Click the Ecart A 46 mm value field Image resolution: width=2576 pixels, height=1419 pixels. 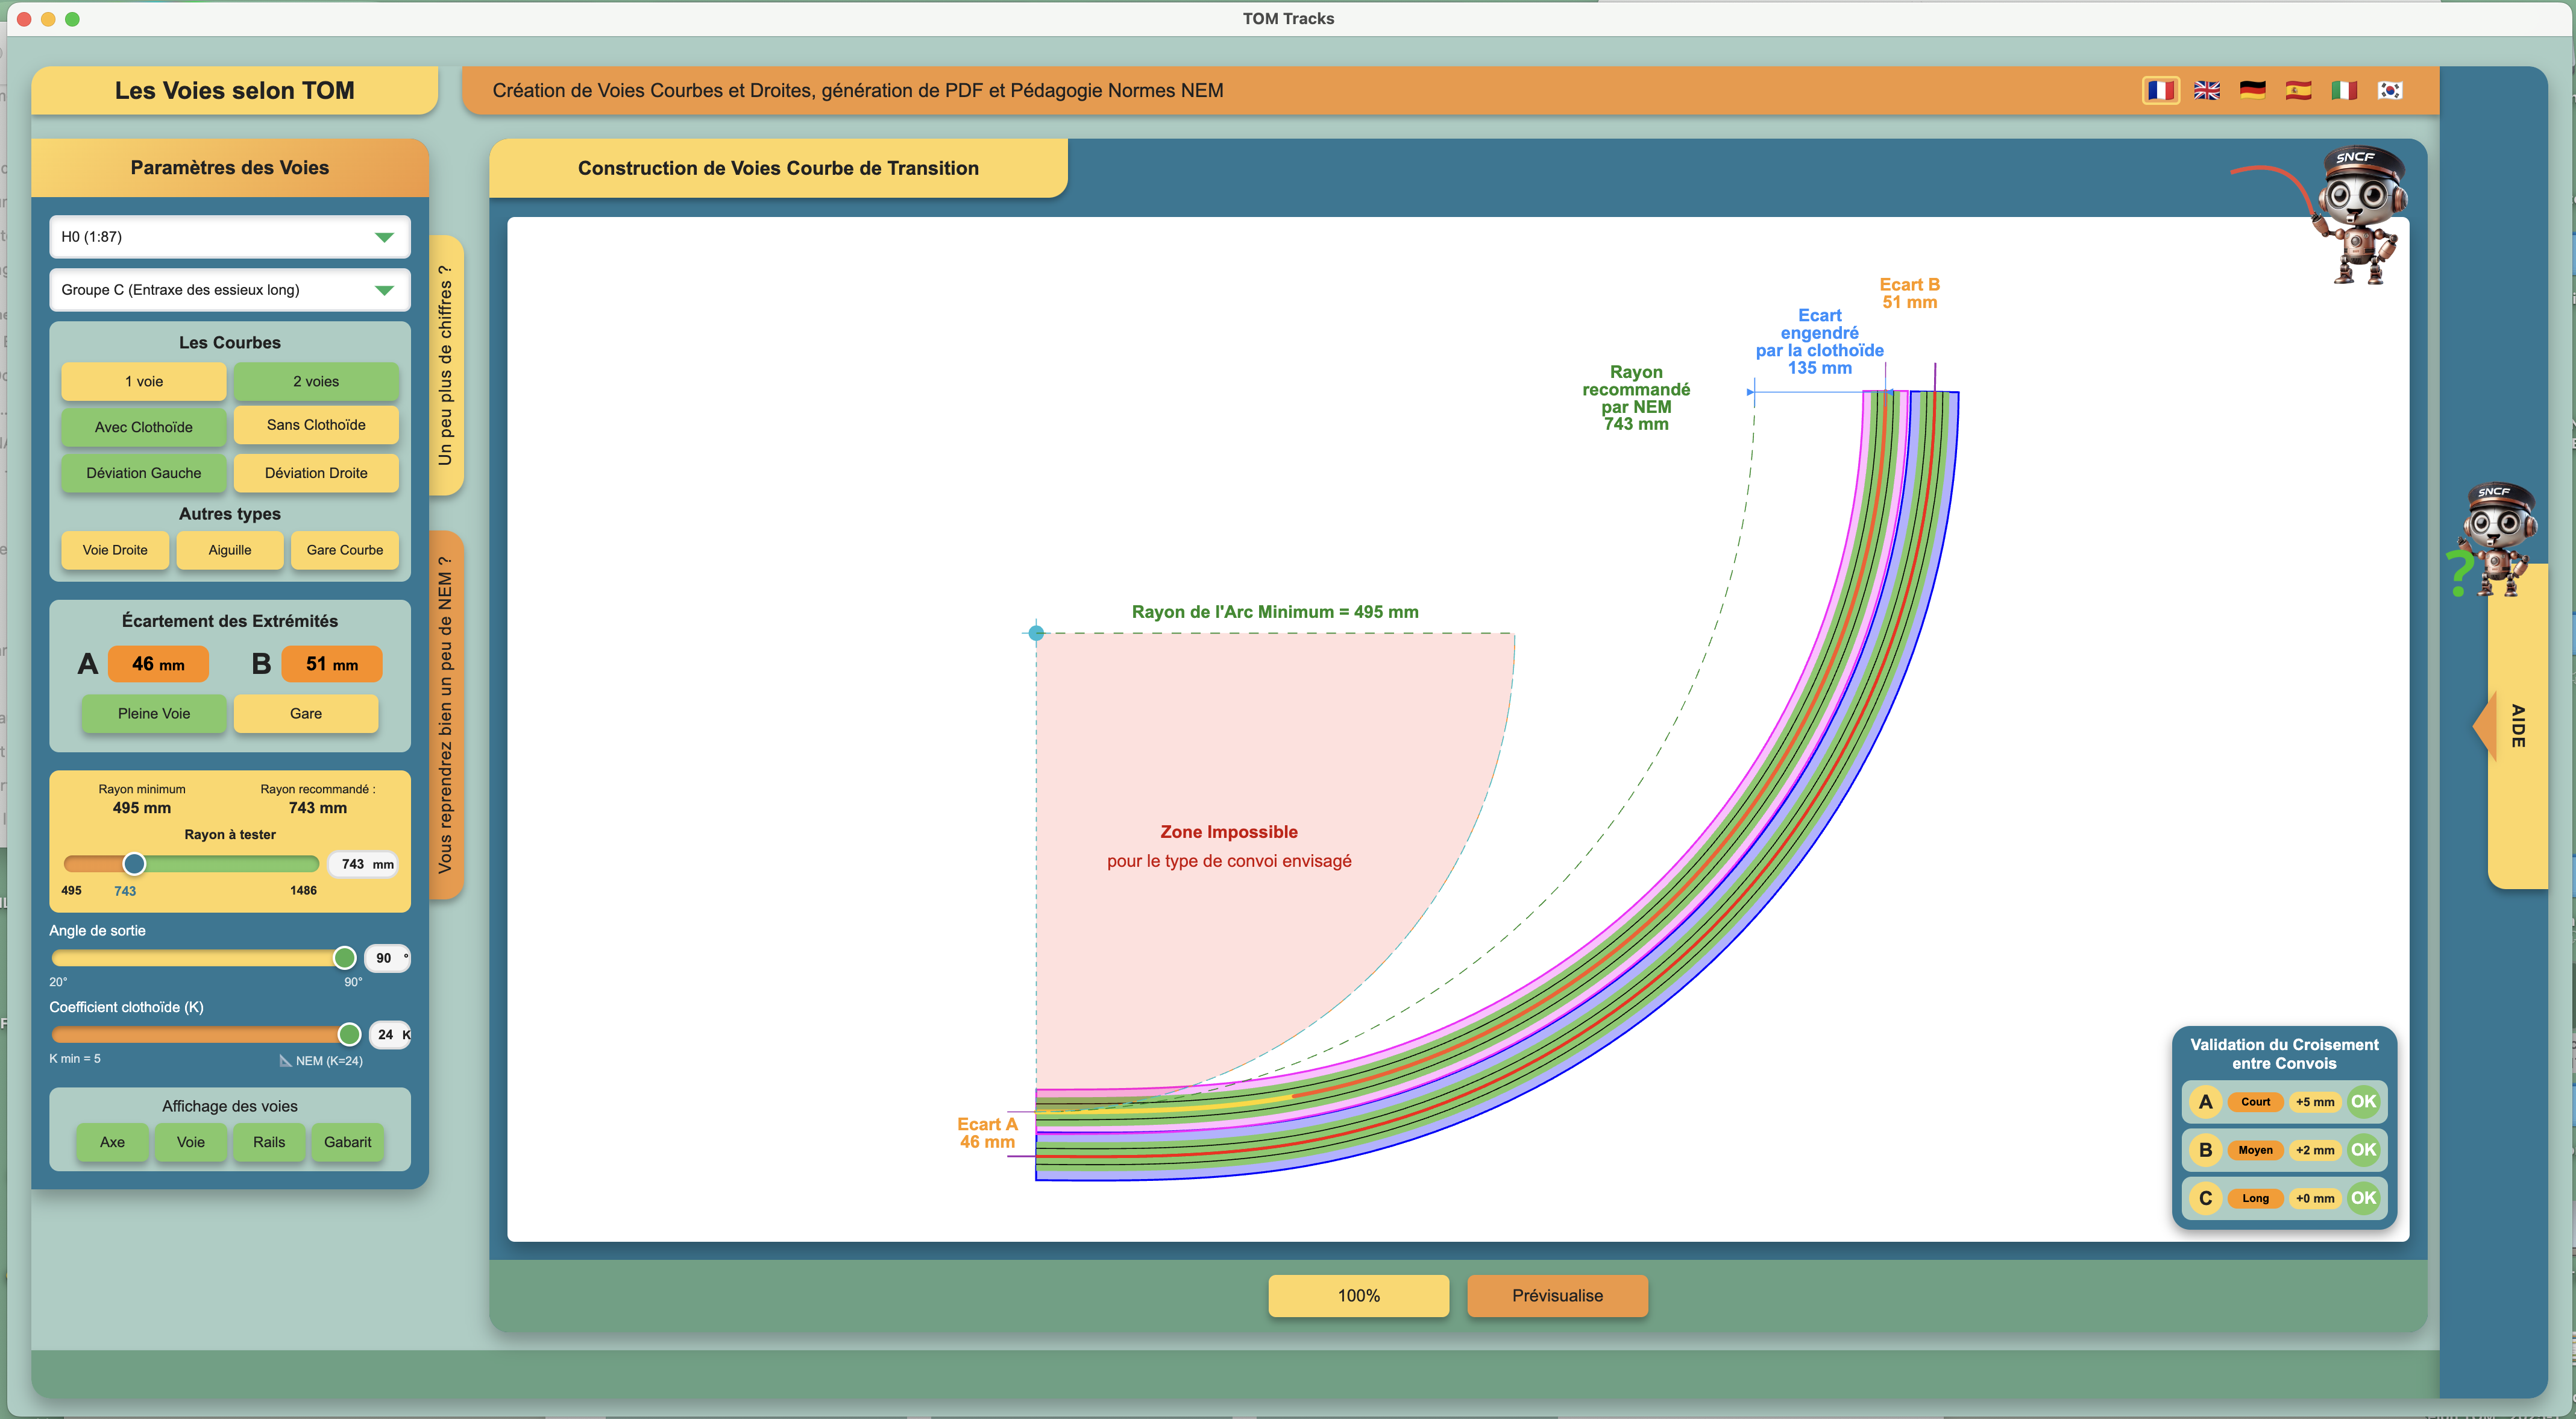158,664
